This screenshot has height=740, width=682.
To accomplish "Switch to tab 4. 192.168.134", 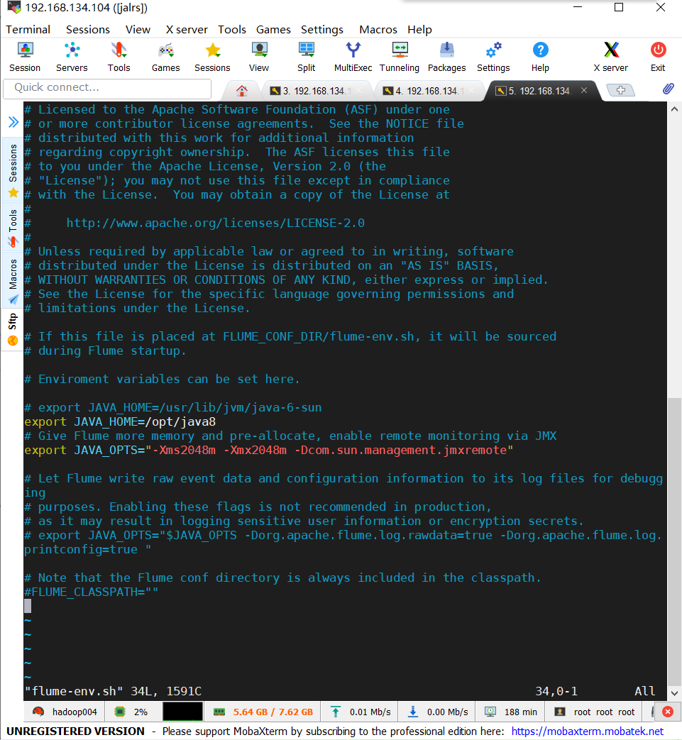I will (428, 91).
